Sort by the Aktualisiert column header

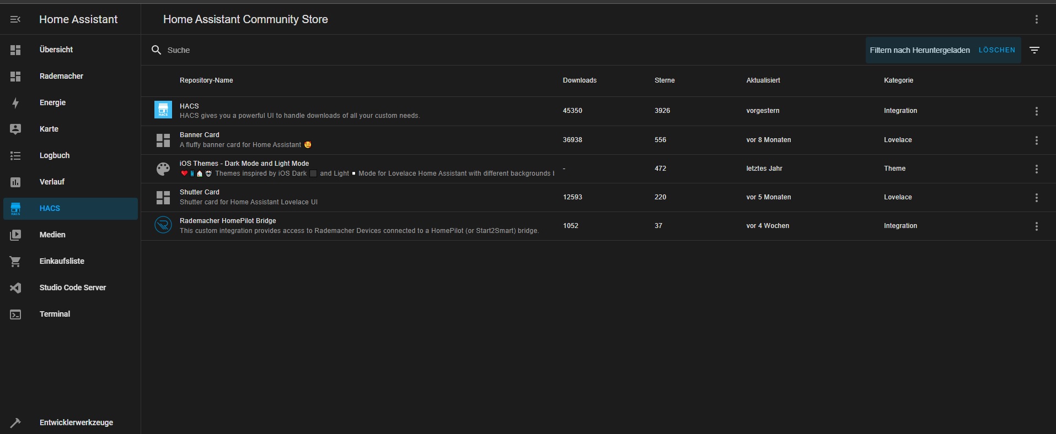pyautogui.click(x=763, y=80)
